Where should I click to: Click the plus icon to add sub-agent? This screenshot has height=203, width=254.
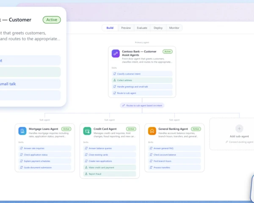(239, 129)
